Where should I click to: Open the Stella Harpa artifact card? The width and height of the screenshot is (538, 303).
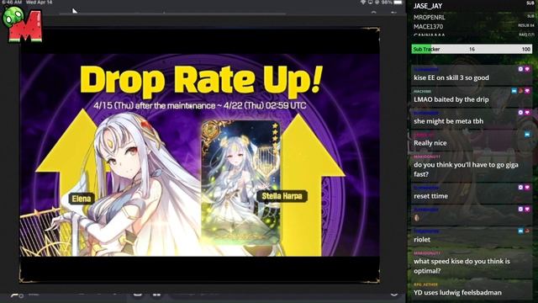(241, 182)
